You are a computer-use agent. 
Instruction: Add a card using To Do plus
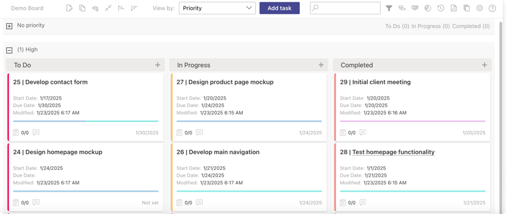(158, 65)
